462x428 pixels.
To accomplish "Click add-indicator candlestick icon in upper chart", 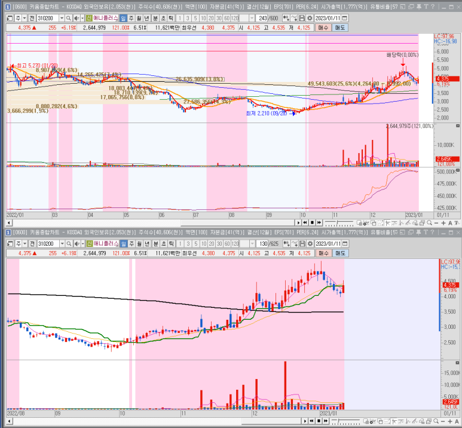I will coord(286,19).
